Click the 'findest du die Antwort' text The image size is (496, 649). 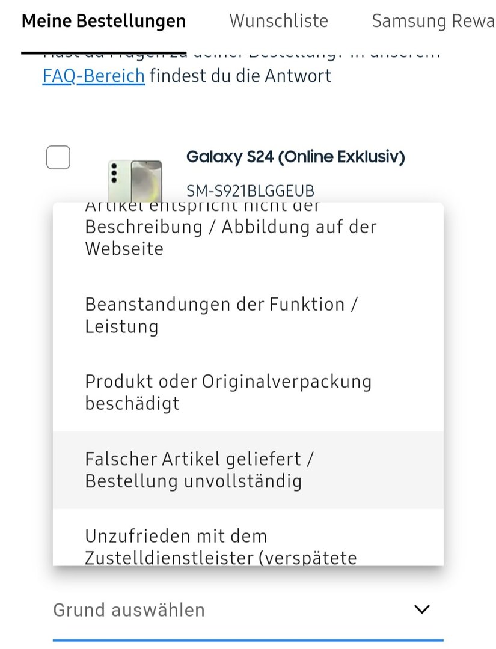[x=240, y=76]
